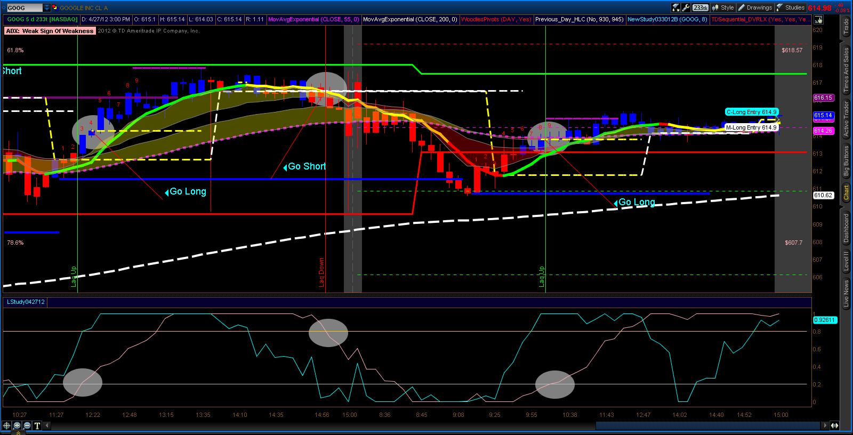Open the Drawings menu
The image size is (853, 435).
(755, 7)
